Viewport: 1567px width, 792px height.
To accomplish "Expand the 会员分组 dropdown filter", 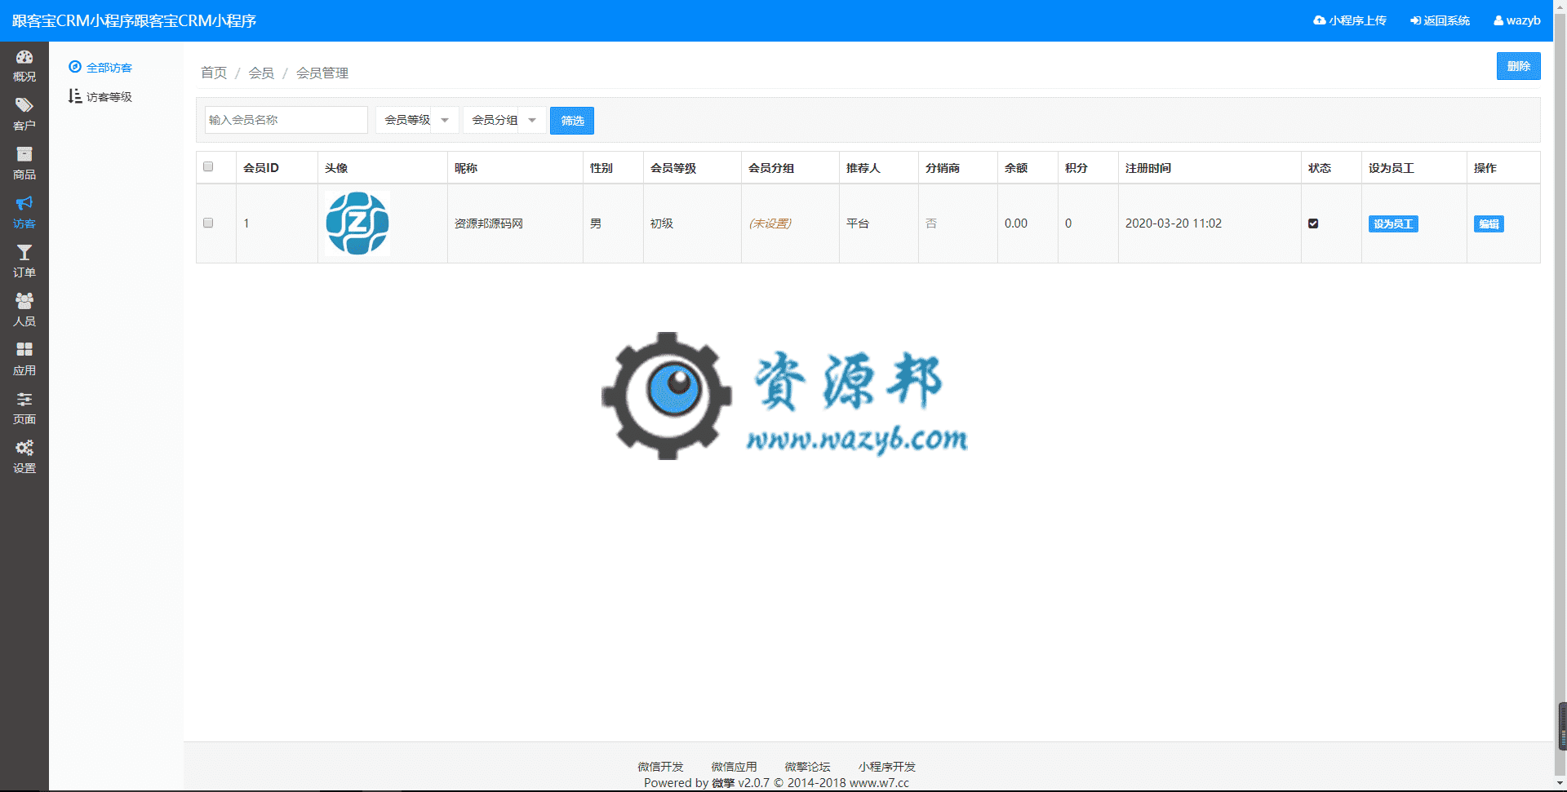I will (x=504, y=120).
